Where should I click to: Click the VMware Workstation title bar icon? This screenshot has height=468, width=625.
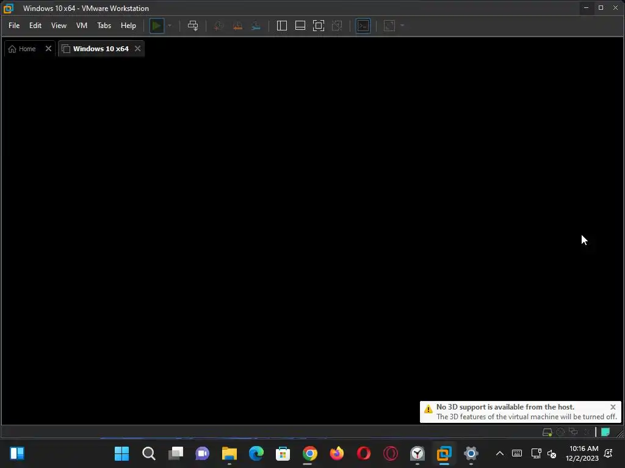click(x=9, y=8)
